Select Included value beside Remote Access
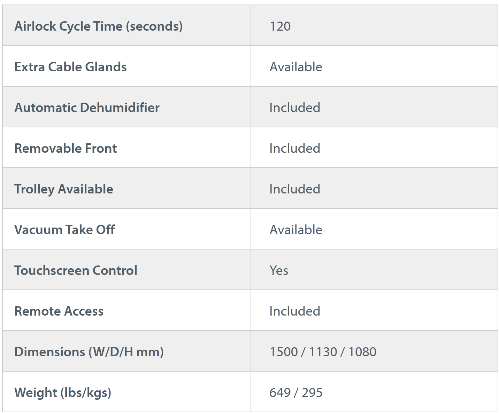499x413 pixels. 295,311
